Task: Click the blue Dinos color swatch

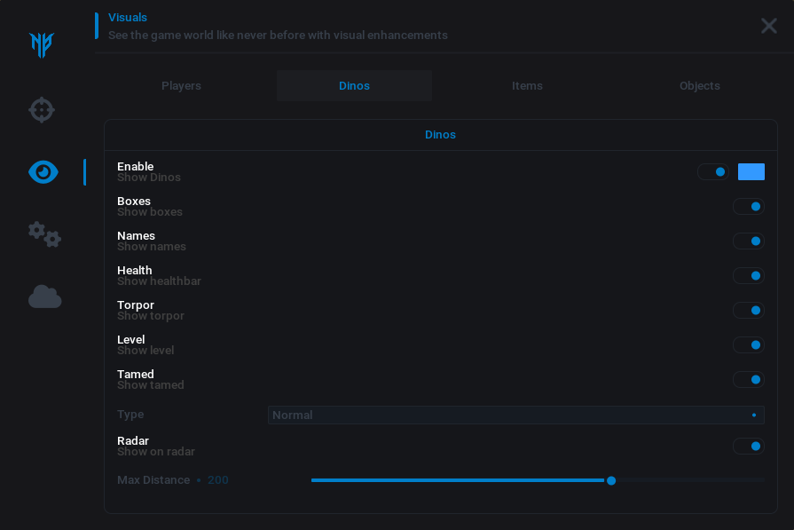Action: click(751, 172)
